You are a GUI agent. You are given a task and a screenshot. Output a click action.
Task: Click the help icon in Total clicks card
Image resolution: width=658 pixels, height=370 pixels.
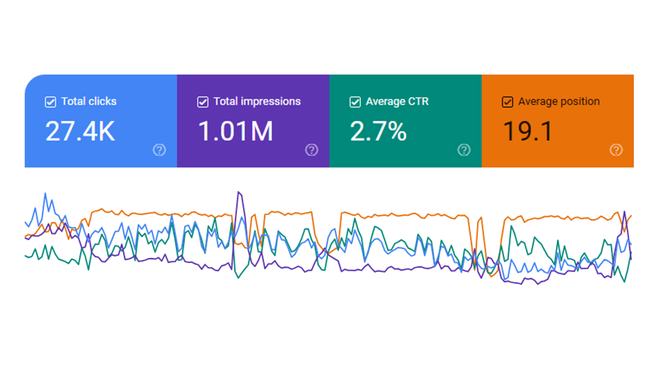click(159, 150)
